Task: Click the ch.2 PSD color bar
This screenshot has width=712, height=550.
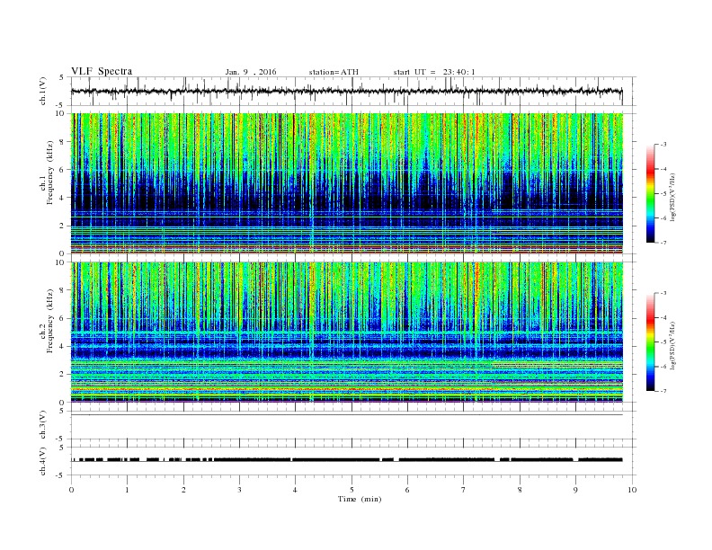Action: [650, 342]
